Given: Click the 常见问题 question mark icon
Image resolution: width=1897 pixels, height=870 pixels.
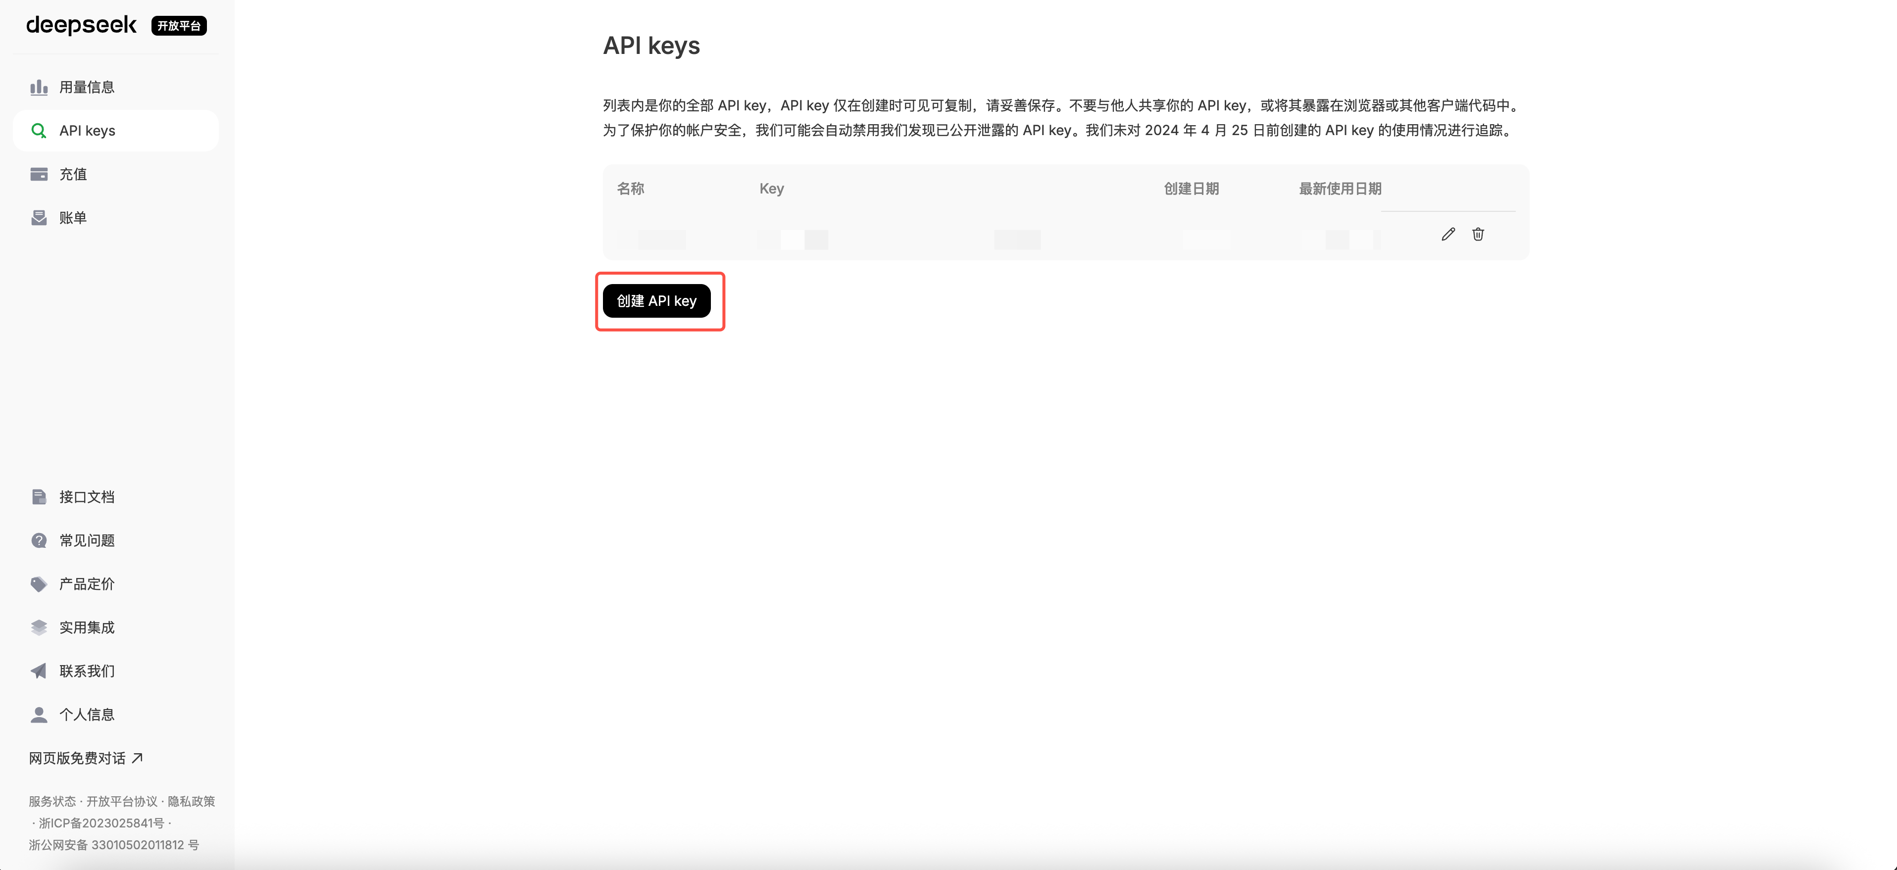Looking at the screenshot, I should coord(39,540).
